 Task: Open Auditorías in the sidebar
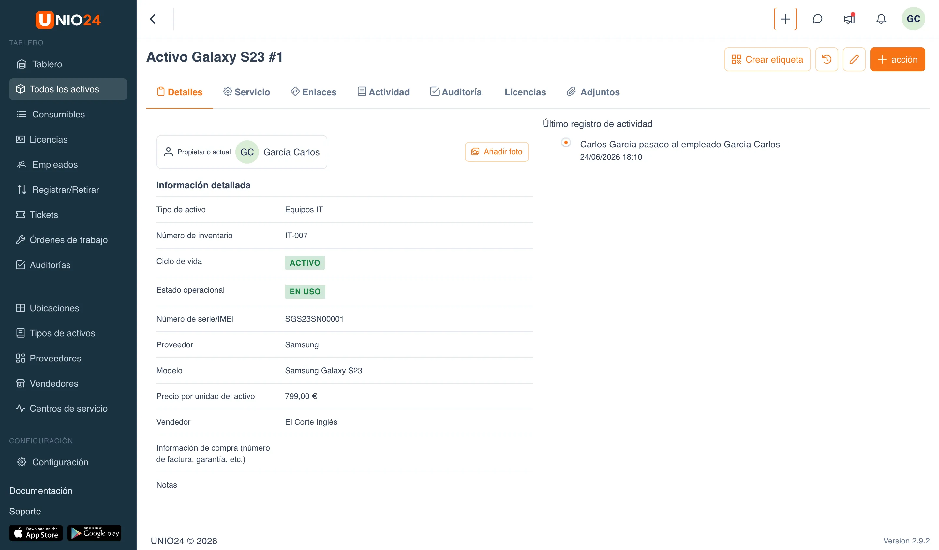click(x=68, y=265)
